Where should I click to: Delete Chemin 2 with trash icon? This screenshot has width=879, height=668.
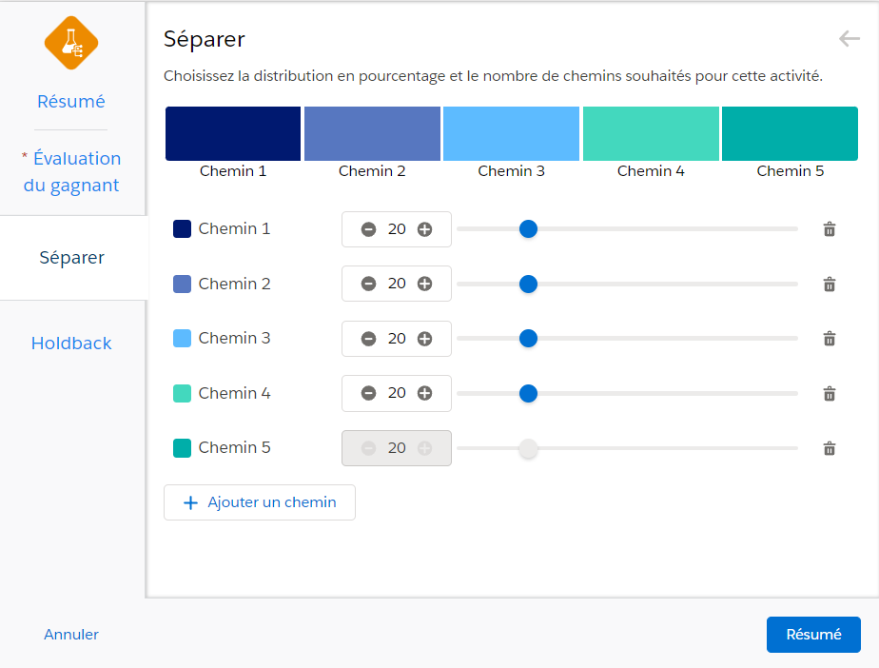pos(830,284)
